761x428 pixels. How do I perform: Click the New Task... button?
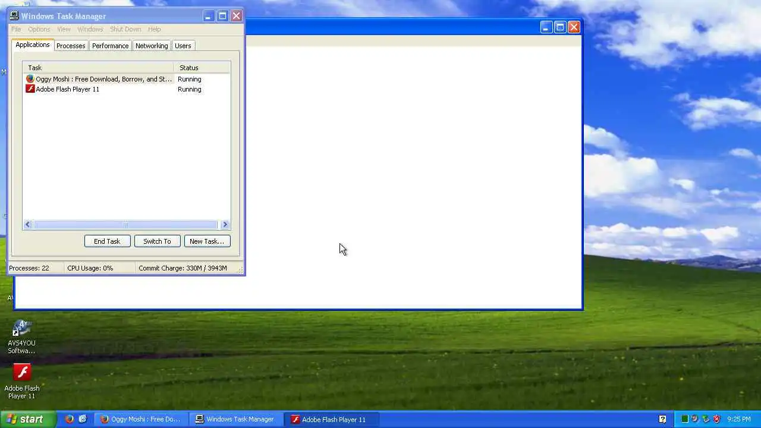207,241
